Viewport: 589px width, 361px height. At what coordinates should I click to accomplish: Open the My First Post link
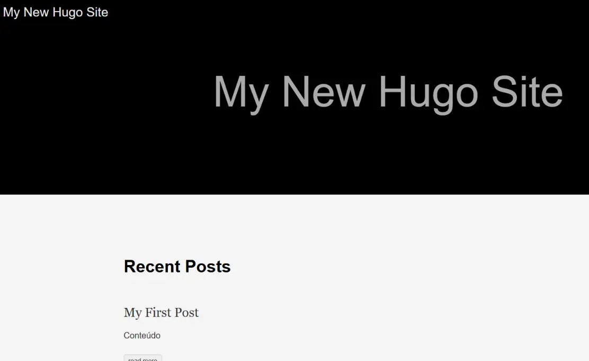click(x=161, y=312)
